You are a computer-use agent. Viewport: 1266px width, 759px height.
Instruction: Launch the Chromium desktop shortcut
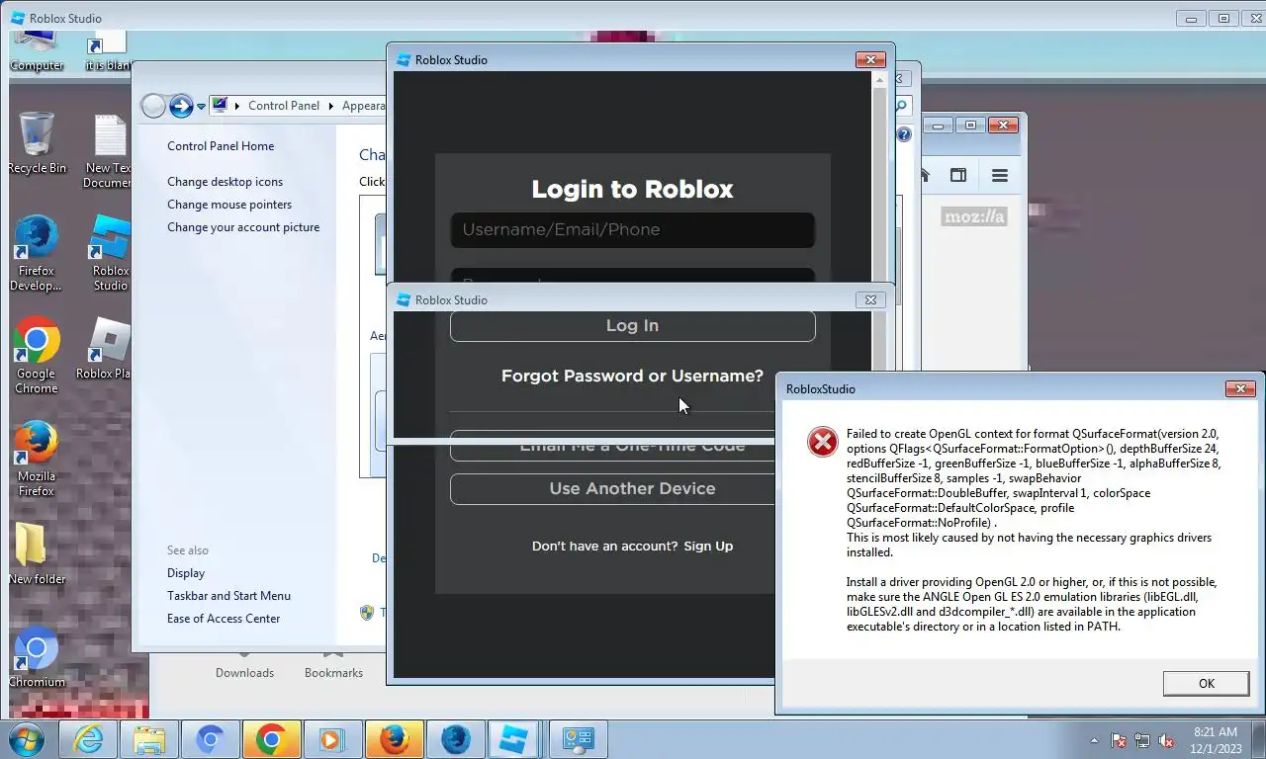37,657
